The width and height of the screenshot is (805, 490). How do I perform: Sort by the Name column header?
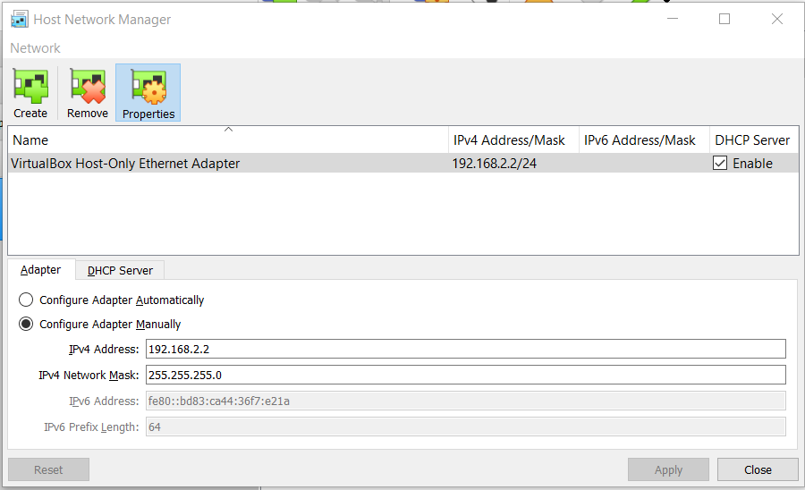coord(228,140)
